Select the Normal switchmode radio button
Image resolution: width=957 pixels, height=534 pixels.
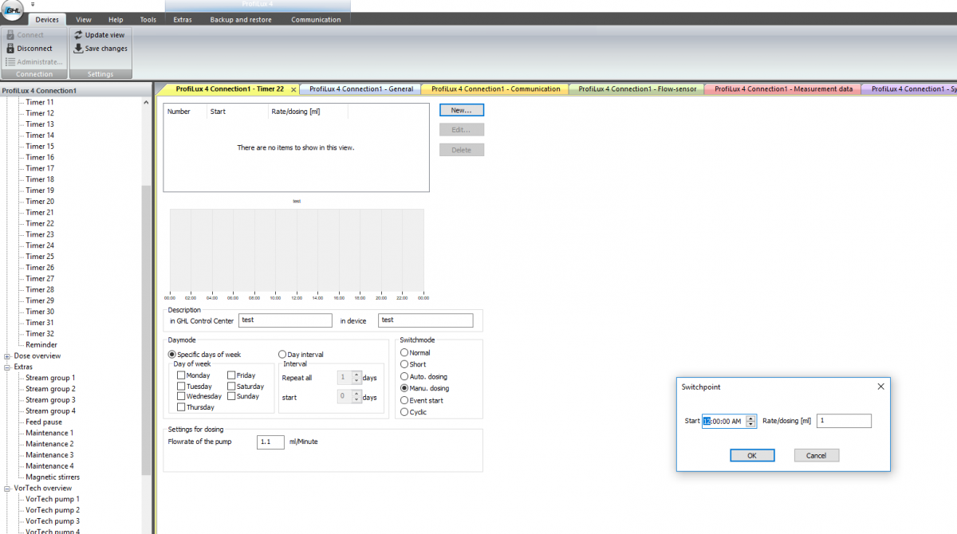point(404,352)
